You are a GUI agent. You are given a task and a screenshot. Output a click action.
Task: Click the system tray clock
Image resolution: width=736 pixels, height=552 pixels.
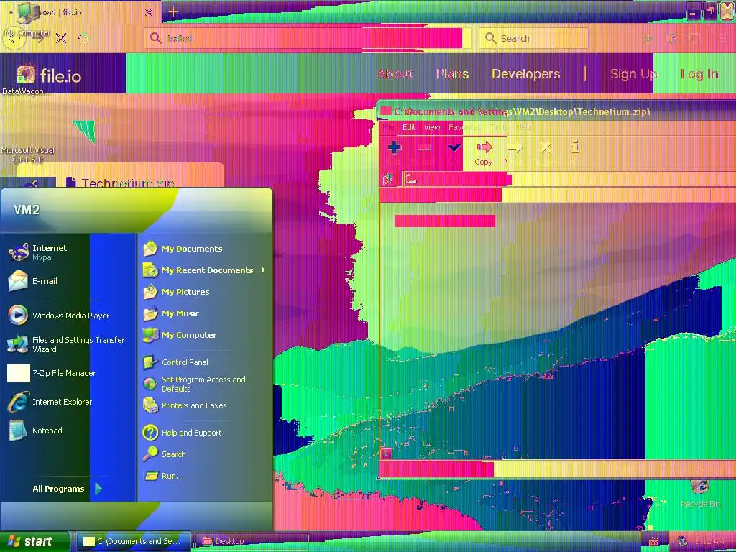709,541
